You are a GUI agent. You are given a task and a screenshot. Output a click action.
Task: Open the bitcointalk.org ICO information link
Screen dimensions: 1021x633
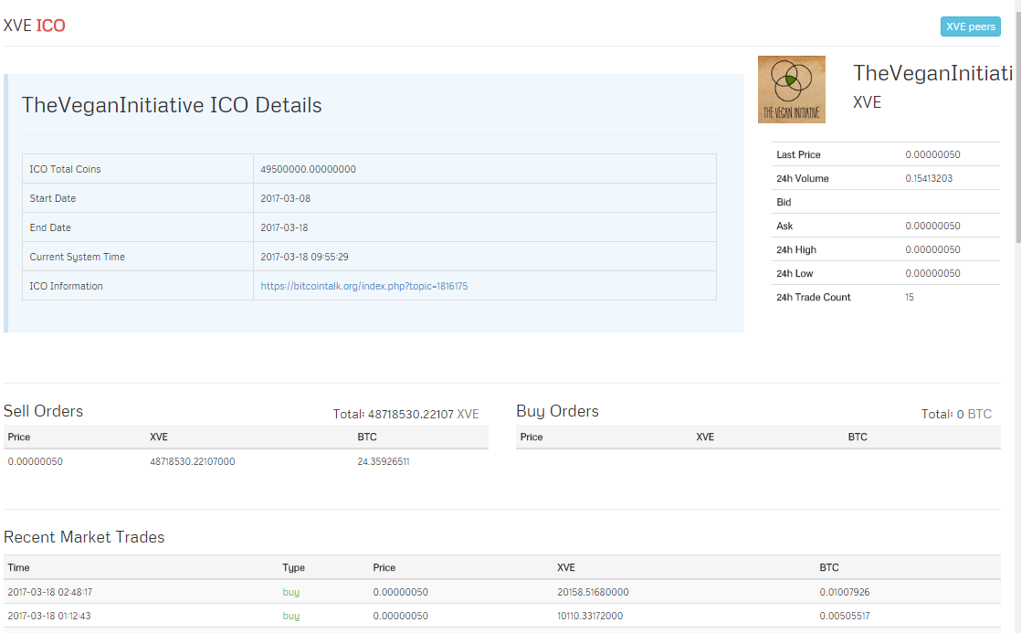pyautogui.click(x=364, y=286)
